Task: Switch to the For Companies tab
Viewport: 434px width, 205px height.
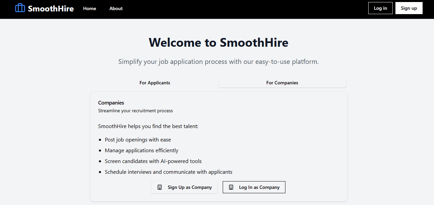Action: tap(282, 83)
